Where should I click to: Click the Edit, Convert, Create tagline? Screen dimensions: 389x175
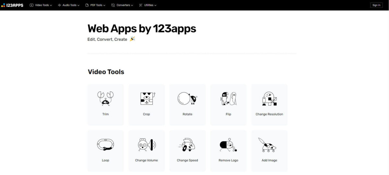[107, 39]
